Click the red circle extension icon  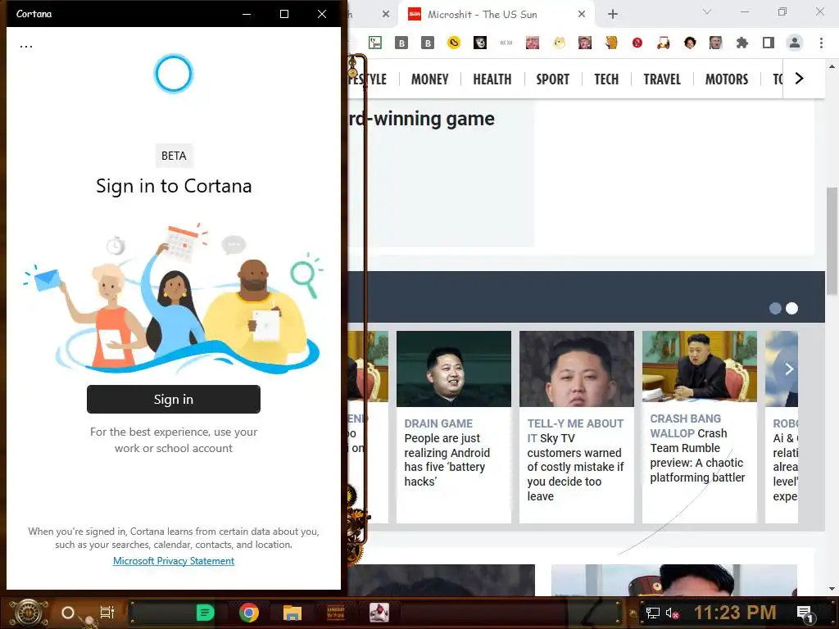coord(637,43)
